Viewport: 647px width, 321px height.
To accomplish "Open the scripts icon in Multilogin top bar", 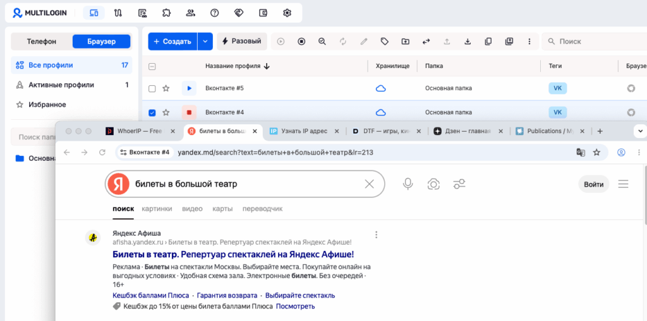I will [142, 13].
